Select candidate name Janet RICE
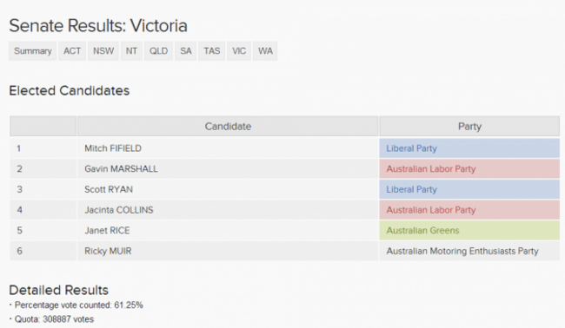 [x=107, y=231]
